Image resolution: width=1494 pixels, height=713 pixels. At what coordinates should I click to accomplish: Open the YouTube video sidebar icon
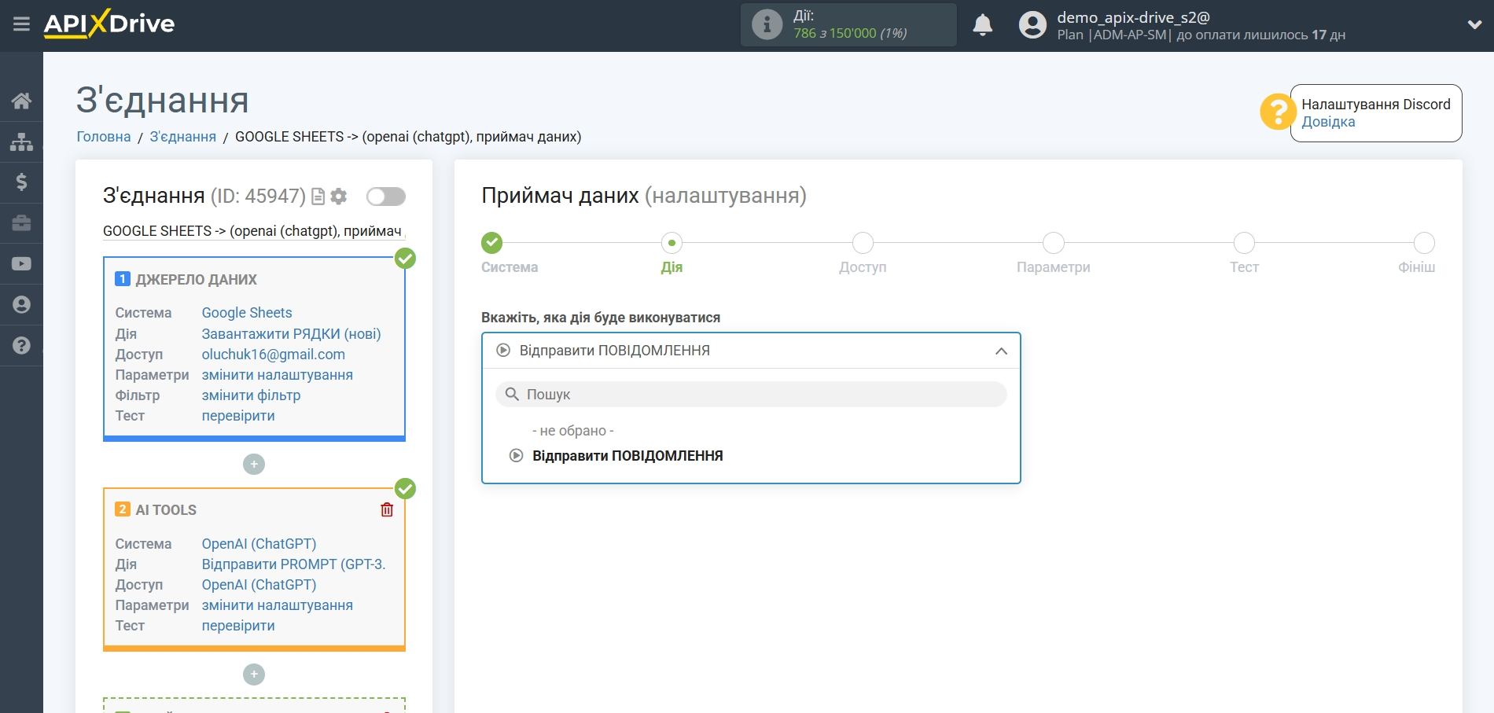pos(21,264)
